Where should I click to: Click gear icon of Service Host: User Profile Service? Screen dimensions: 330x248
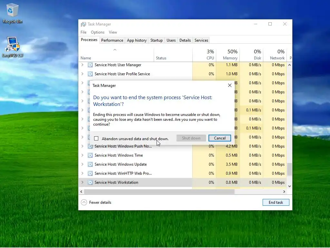pos(90,74)
